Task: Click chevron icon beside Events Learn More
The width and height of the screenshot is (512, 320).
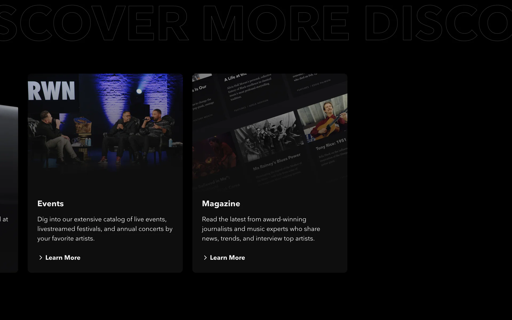Action: pyautogui.click(x=41, y=258)
